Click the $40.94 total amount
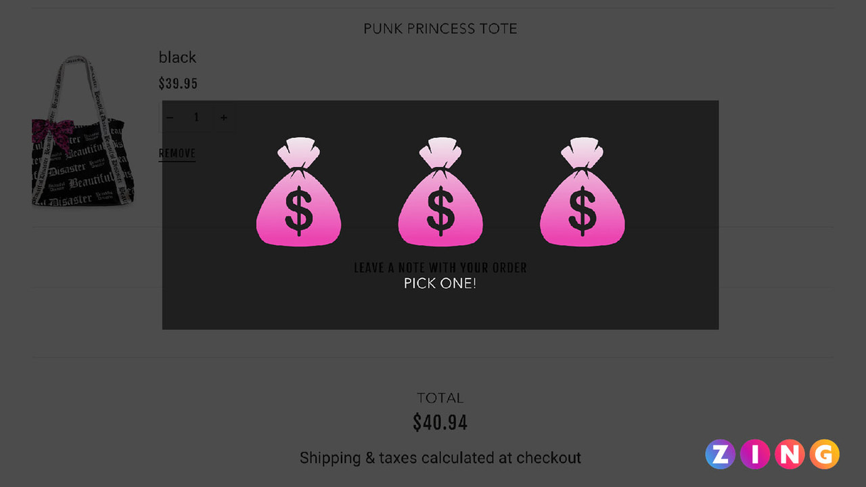This screenshot has height=487, width=866. tap(440, 422)
